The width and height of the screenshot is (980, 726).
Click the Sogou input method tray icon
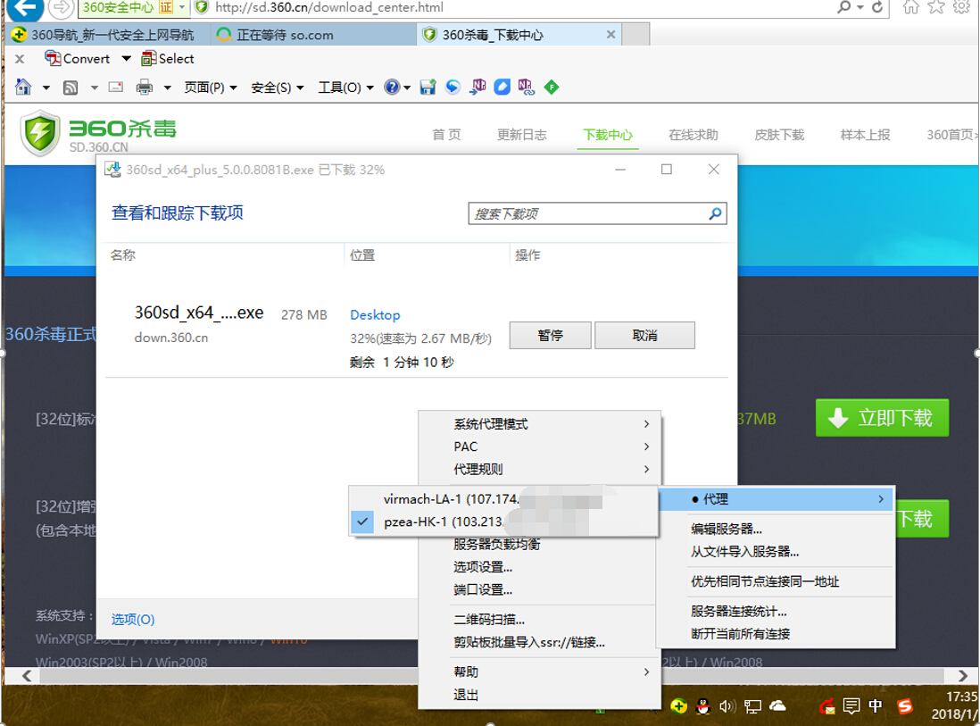[x=905, y=705]
